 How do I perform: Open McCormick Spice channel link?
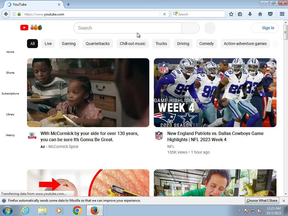(x=63, y=147)
